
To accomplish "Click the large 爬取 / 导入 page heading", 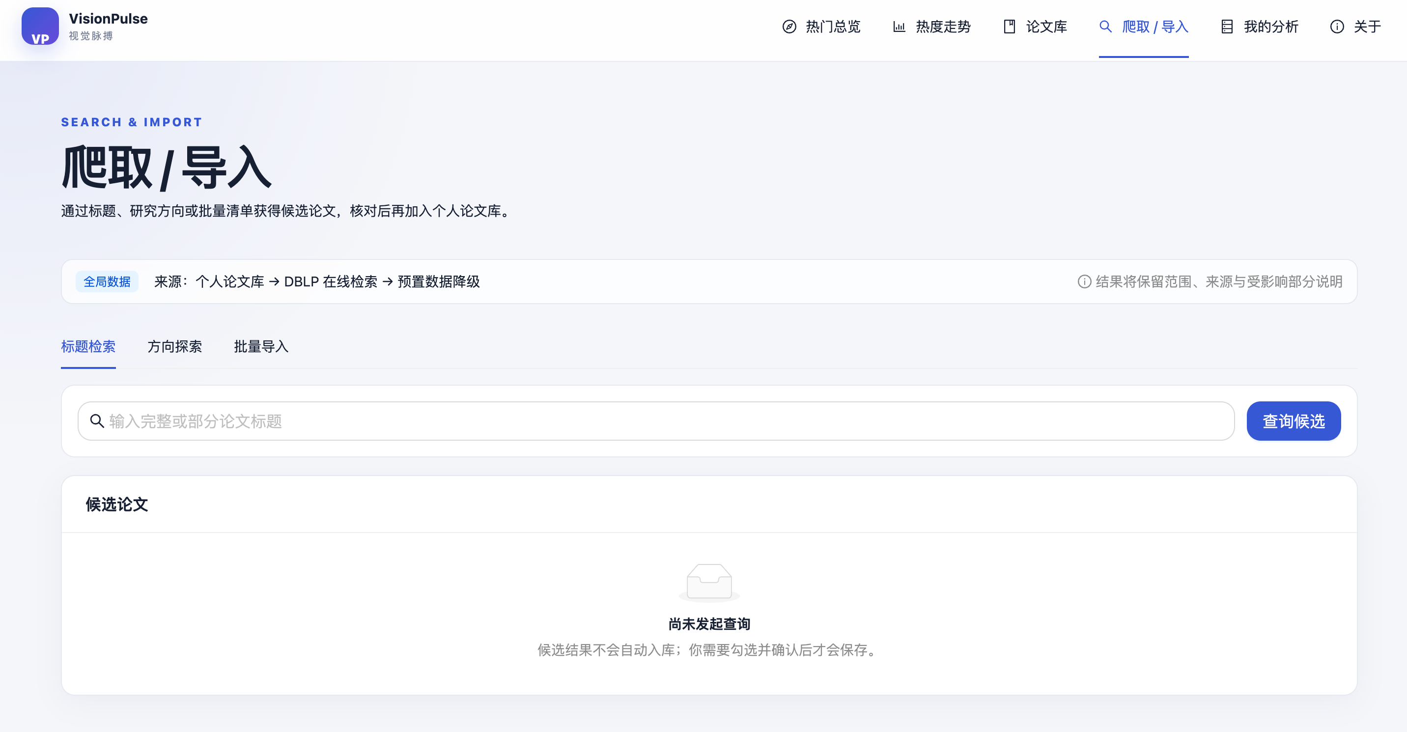I will 167,168.
